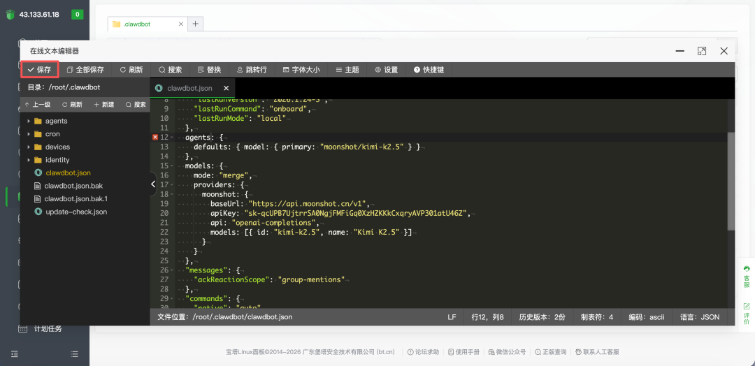Open the 跳转行 go-to-line tool

(x=252, y=70)
